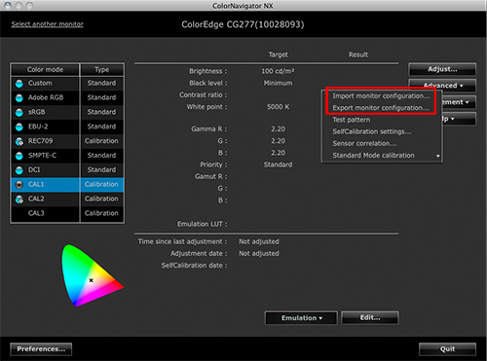Select SMPTE-C mode name

tap(42, 156)
